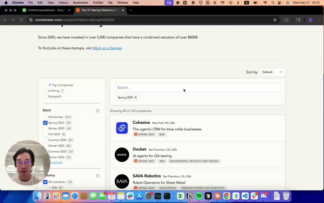
Task: Open the Docket company listing
Action: click(198, 155)
